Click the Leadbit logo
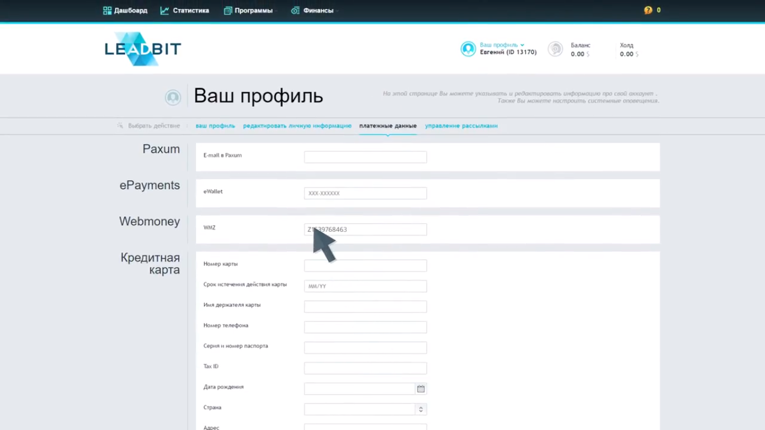 click(x=142, y=49)
